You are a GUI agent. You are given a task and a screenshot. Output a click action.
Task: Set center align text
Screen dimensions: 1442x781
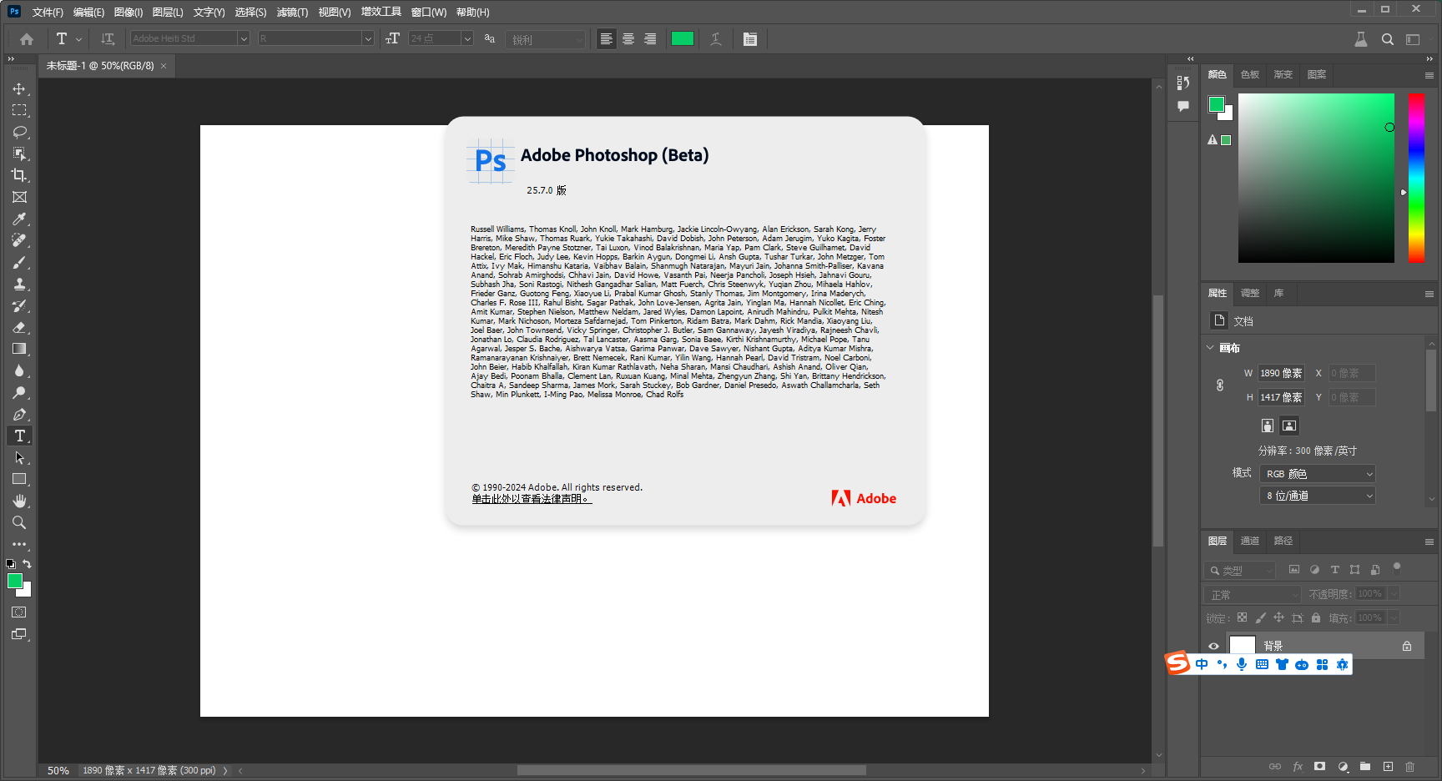click(628, 39)
